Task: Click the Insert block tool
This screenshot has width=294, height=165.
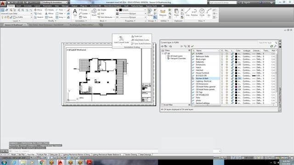Action: tap(94, 12)
